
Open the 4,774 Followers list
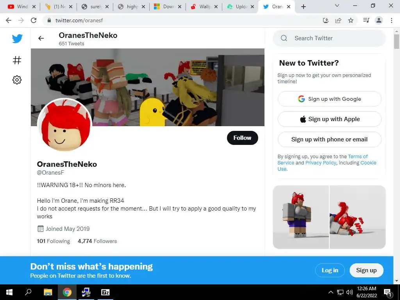97,241
